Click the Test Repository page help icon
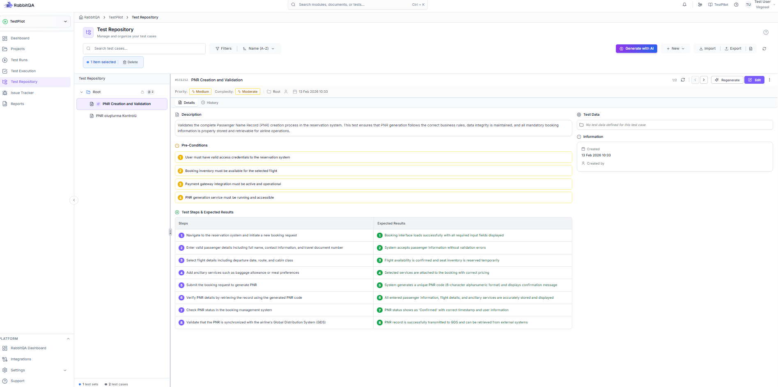Screen dimensions: 778x387 (766, 32)
